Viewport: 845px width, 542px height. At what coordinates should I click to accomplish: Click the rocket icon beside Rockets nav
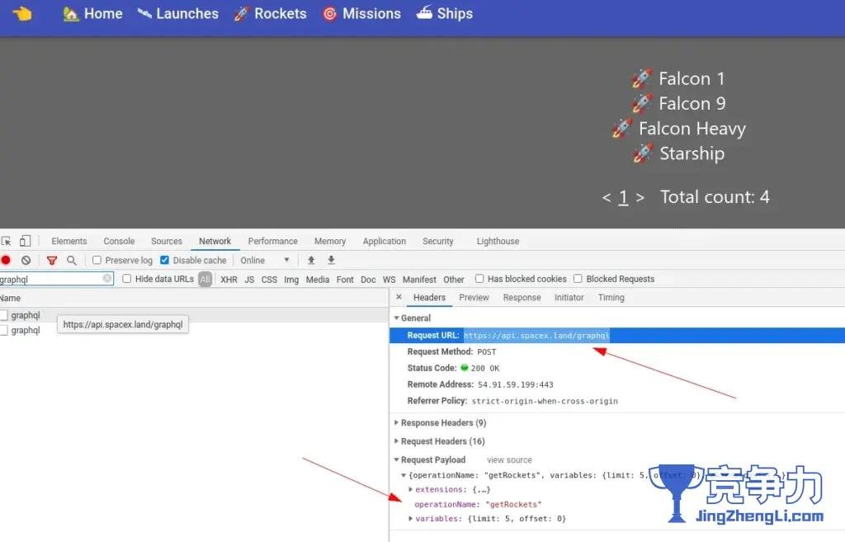click(241, 14)
